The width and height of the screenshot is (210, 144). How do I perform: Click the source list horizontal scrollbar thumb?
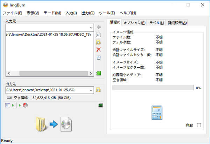pyautogui.click(x=54, y=74)
